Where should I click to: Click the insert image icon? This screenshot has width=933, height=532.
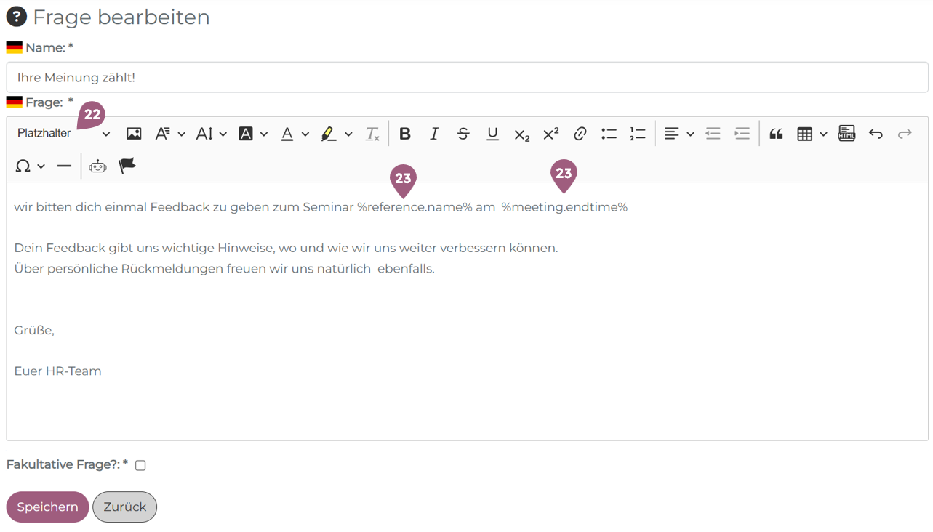pos(134,134)
